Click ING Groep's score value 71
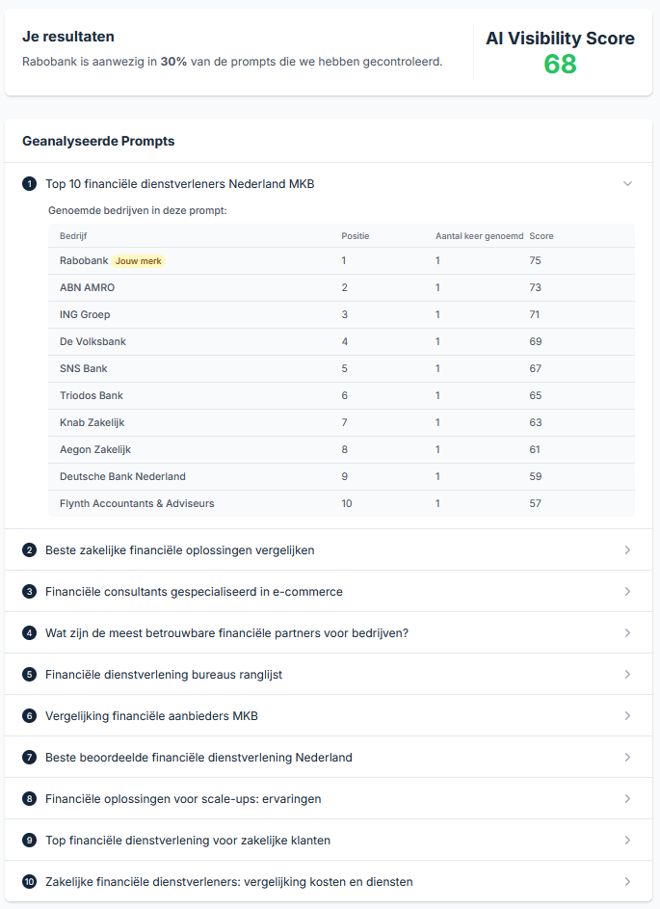This screenshot has width=660, height=909. (534, 315)
